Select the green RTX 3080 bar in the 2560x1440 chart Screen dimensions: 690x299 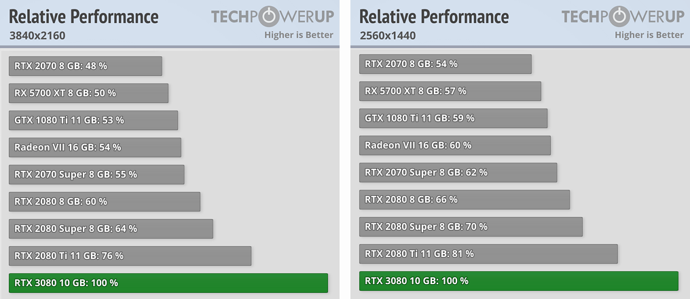519,281
